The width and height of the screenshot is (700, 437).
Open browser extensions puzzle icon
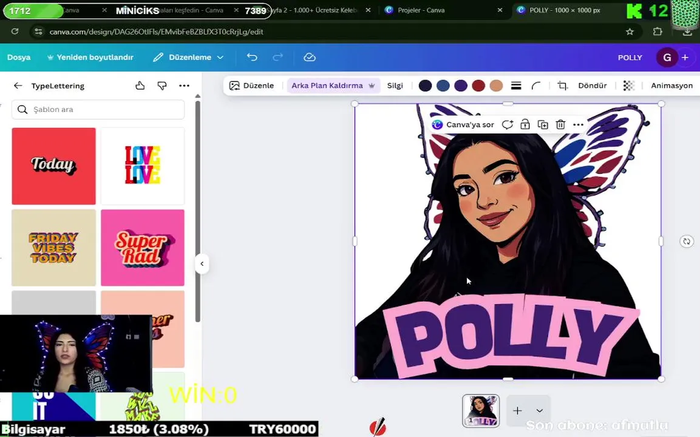pyautogui.click(x=658, y=31)
